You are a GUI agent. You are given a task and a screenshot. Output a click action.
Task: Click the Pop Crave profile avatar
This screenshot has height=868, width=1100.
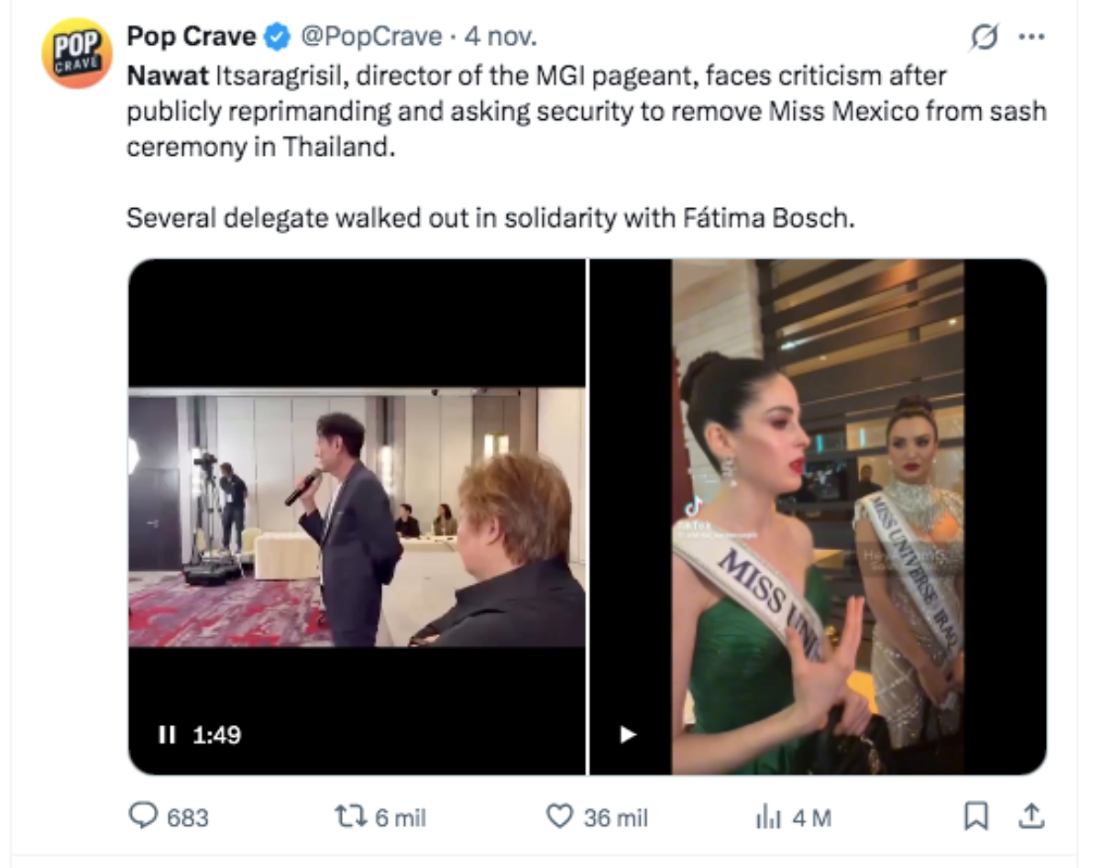77,53
